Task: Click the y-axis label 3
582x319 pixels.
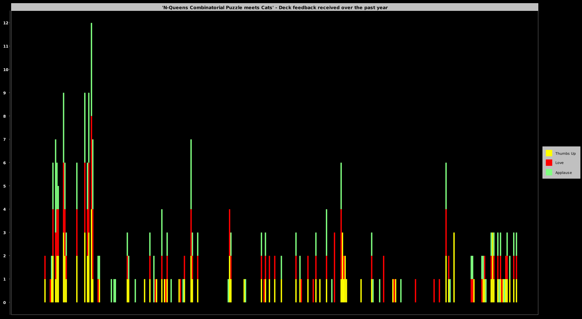Action: coord(4,233)
